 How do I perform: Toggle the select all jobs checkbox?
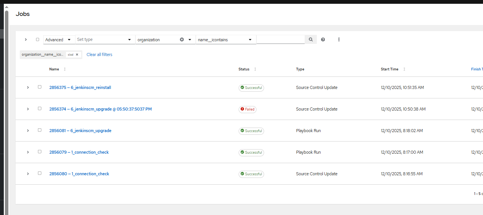[x=38, y=39]
